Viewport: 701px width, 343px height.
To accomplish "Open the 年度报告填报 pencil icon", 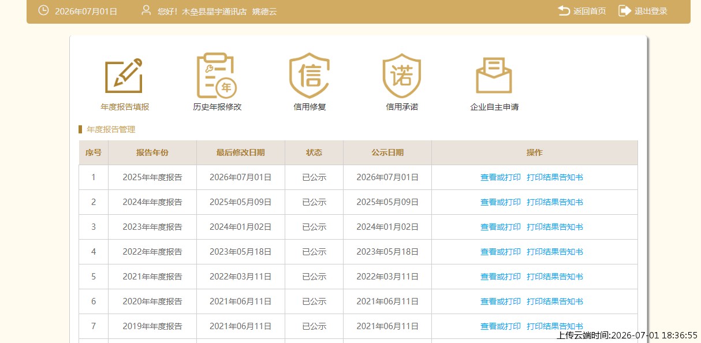I will pyautogui.click(x=124, y=75).
